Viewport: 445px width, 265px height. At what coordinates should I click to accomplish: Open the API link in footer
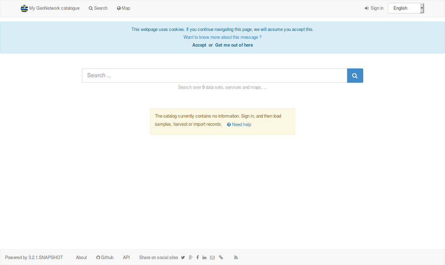click(126, 257)
